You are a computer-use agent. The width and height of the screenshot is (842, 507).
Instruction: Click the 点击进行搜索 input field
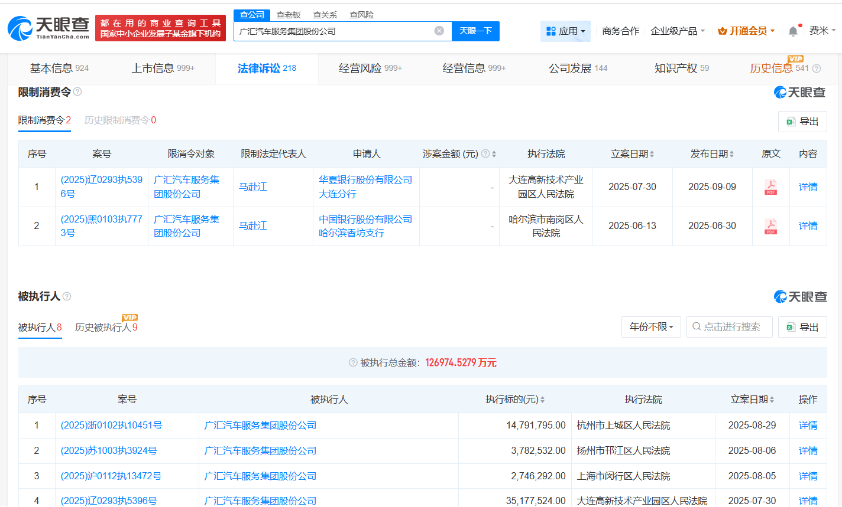tap(729, 326)
